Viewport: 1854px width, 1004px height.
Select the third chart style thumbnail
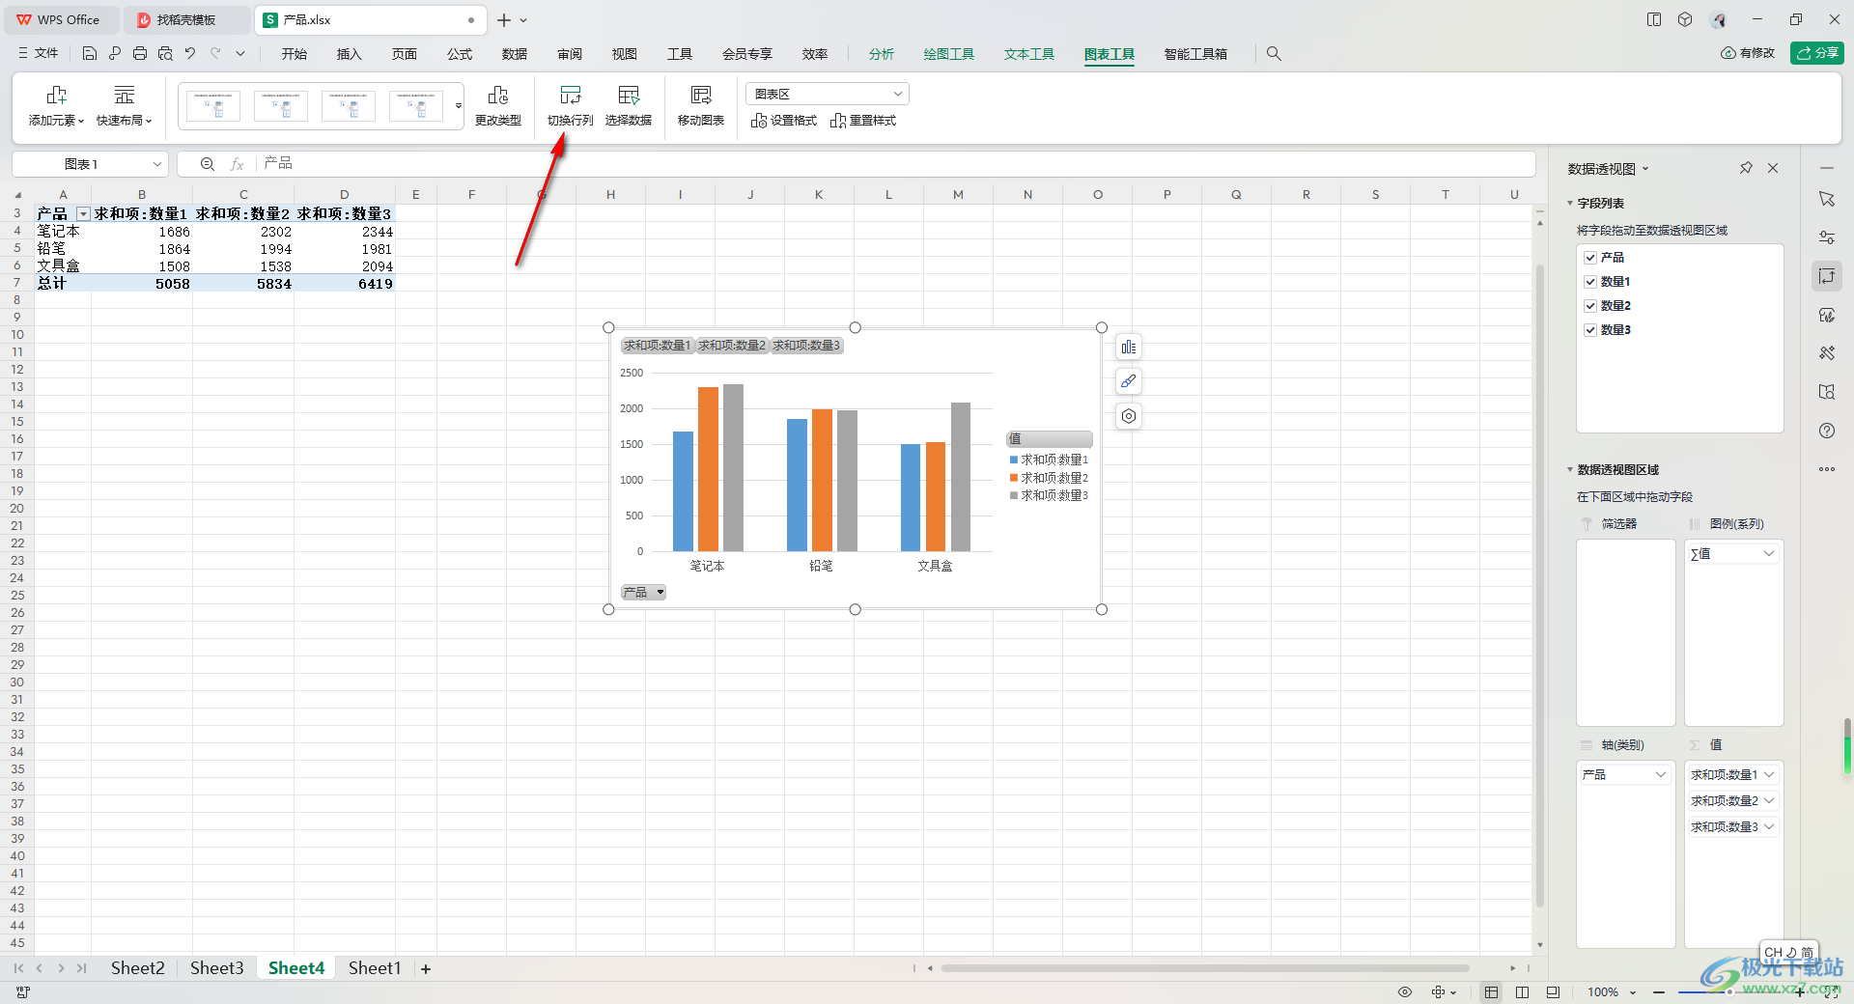[x=349, y=105]
